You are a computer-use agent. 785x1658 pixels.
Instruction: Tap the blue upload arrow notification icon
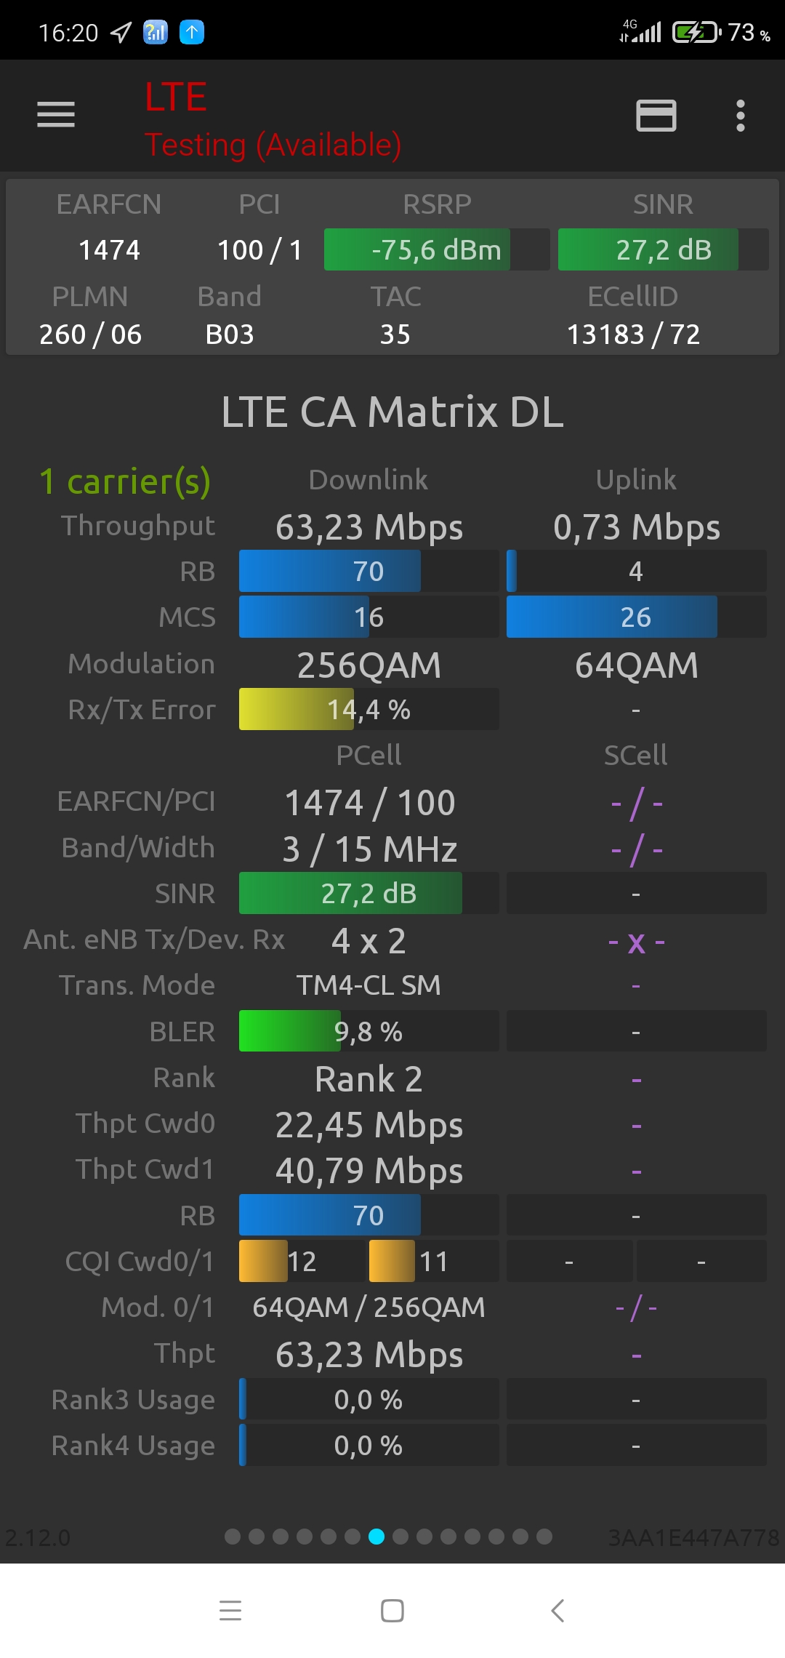pos(192,32)
